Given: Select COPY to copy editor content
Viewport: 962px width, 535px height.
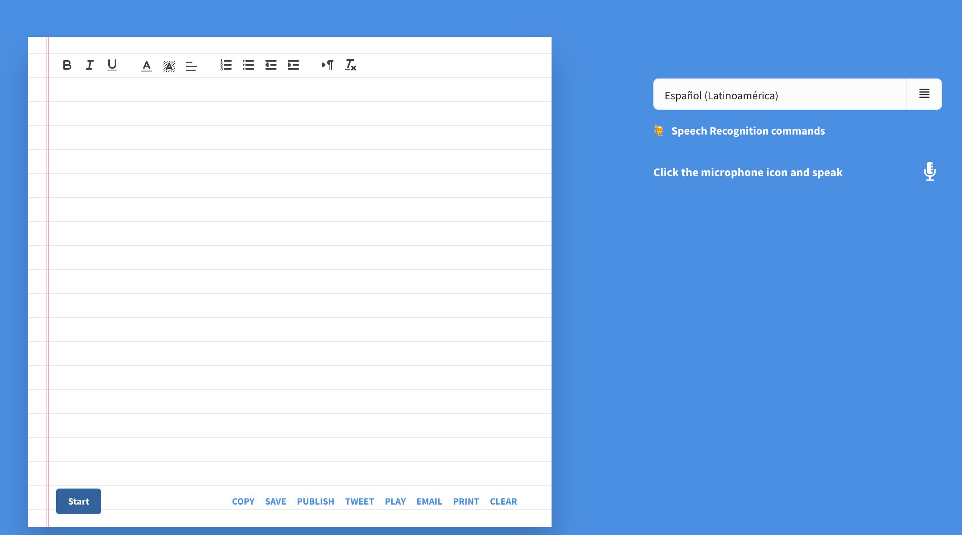Looking at the screenshot, I should click(243, 501).
